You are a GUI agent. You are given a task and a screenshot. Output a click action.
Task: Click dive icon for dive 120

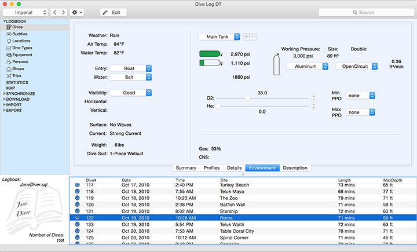[77, 204]
